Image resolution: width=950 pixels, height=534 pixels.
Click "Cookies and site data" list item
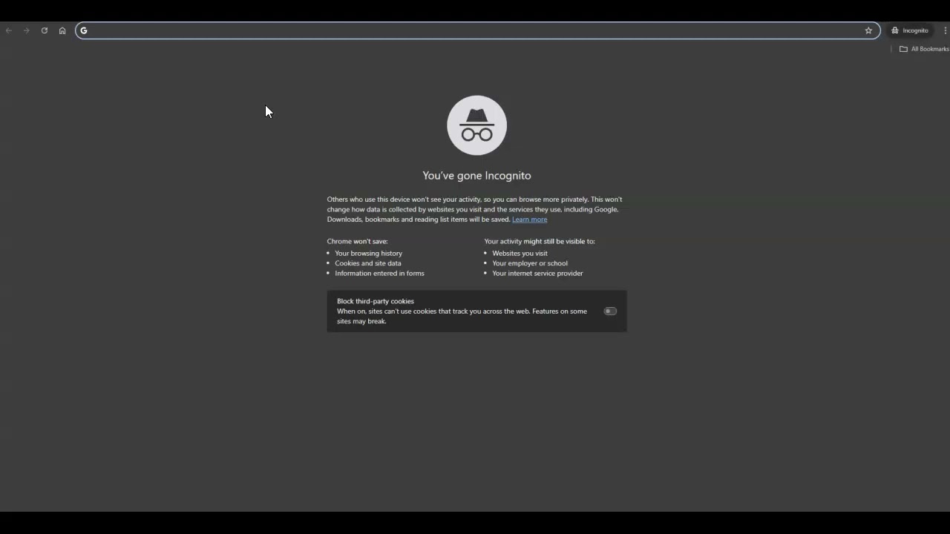click(x=367, y=263)
